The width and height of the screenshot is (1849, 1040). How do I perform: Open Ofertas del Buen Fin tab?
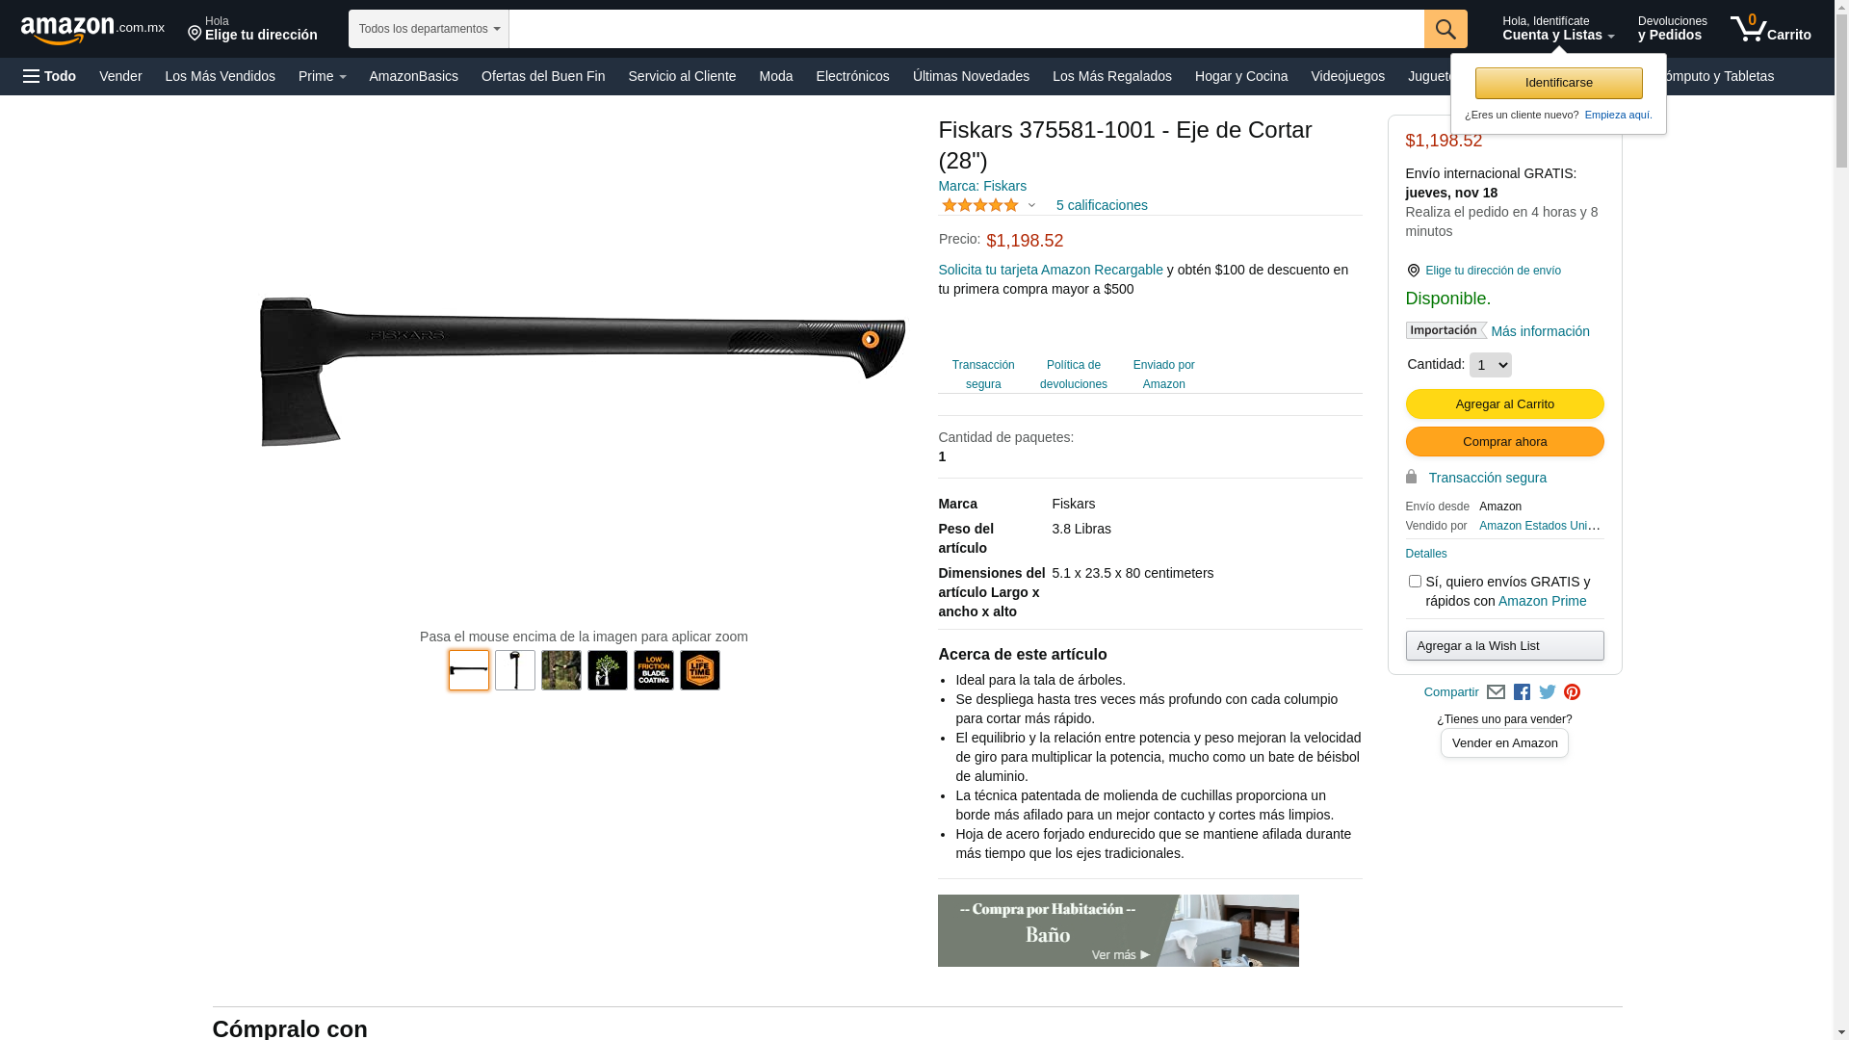click(x=543, y=76)
